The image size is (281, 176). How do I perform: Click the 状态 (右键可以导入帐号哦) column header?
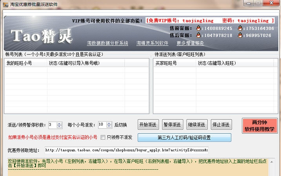point(86,63)
